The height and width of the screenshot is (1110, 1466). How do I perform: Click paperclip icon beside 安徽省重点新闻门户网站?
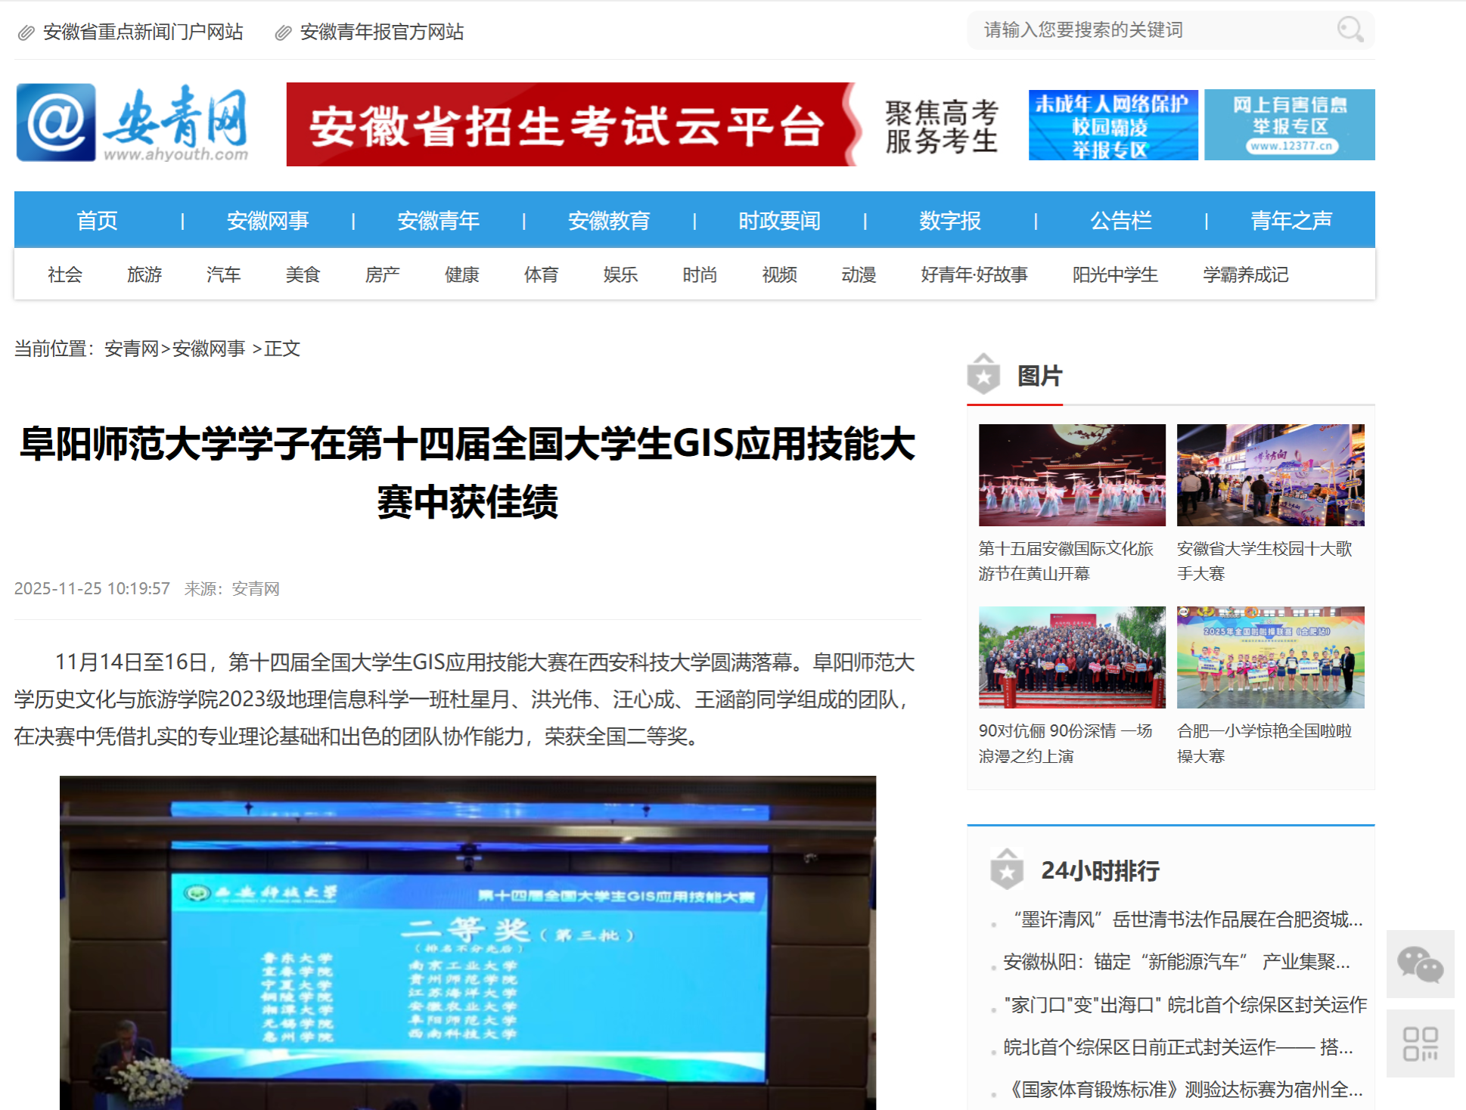click(26, 33)
